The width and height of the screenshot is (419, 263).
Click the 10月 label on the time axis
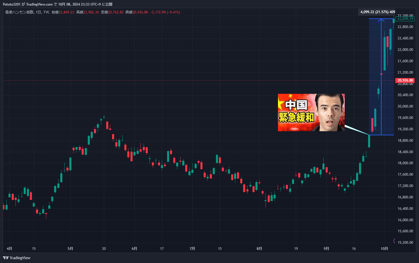[384, 249]
